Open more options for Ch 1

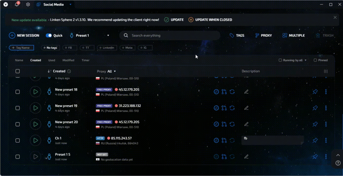coord(326,140)
